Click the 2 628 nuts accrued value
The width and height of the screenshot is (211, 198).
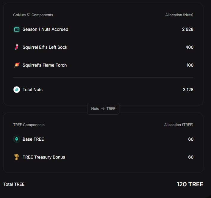188,29
